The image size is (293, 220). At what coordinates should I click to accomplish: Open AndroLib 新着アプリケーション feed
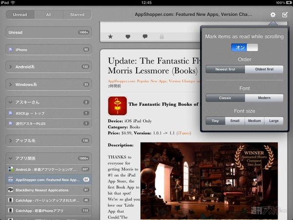point(48,169)
